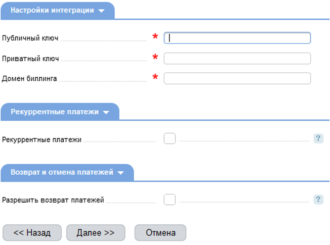The height and width of the screenshot is (245, 330).
Task: Click the Разрешить возврат платежей label text
Action: coord(53,200)
